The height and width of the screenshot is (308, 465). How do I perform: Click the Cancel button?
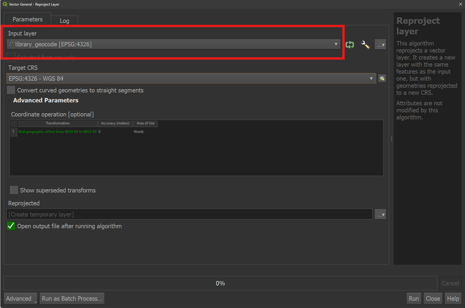pyautogui.click(x=450, y=283)
